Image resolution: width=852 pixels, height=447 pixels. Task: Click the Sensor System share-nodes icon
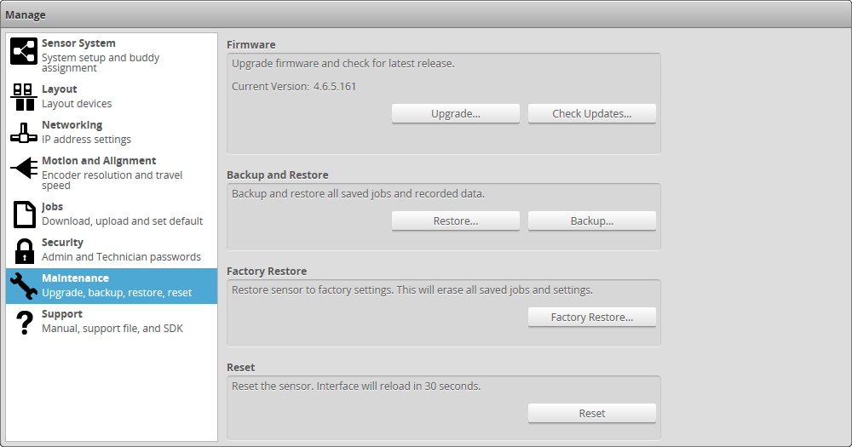click(x=24, y=51)
